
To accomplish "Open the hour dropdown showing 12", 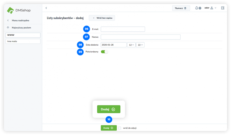I will click(131, 45).
